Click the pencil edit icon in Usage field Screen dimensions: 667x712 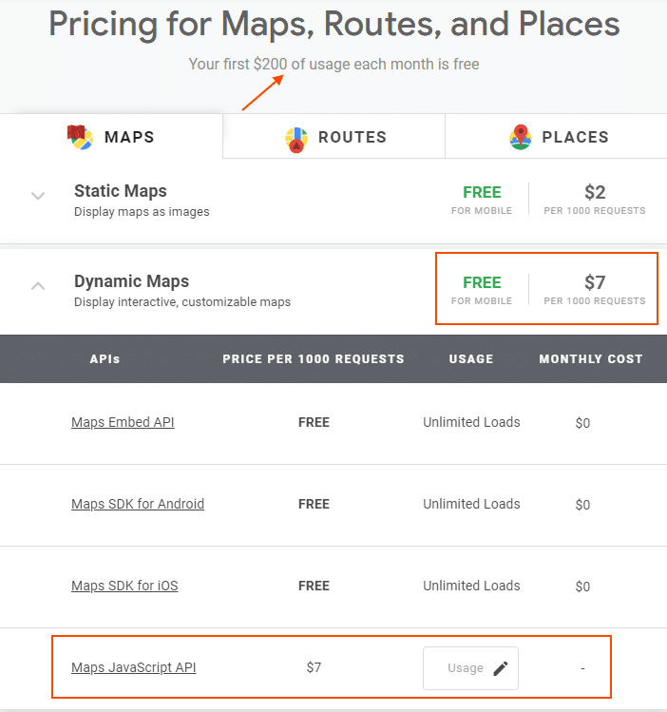501,668
